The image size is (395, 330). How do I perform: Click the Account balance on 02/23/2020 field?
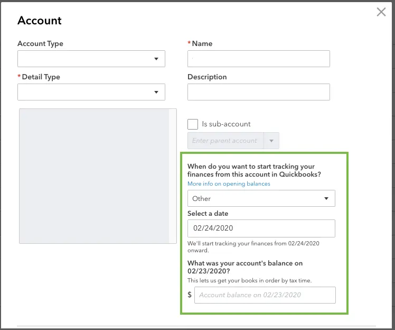[x=265, y=295]
